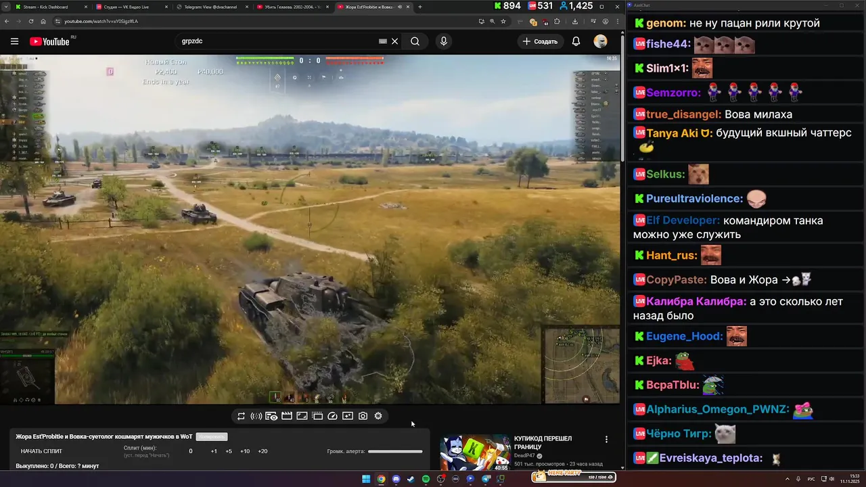Screen dimensions: 866x487
Task: Click the World of Tanks video player
Action: click(310, 229)
